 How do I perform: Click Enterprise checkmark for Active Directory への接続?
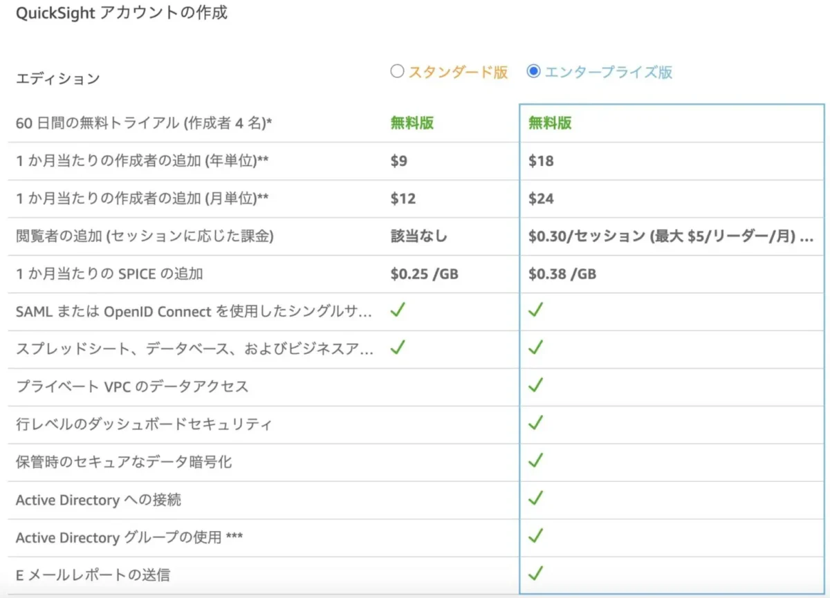pos(535,498)
